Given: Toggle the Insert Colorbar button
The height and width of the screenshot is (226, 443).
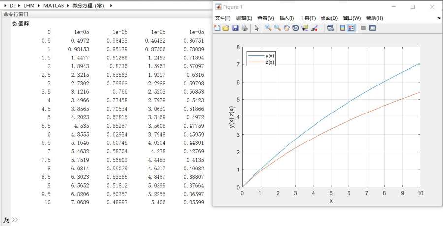Looking at the screenshot, I should (342, 28).
